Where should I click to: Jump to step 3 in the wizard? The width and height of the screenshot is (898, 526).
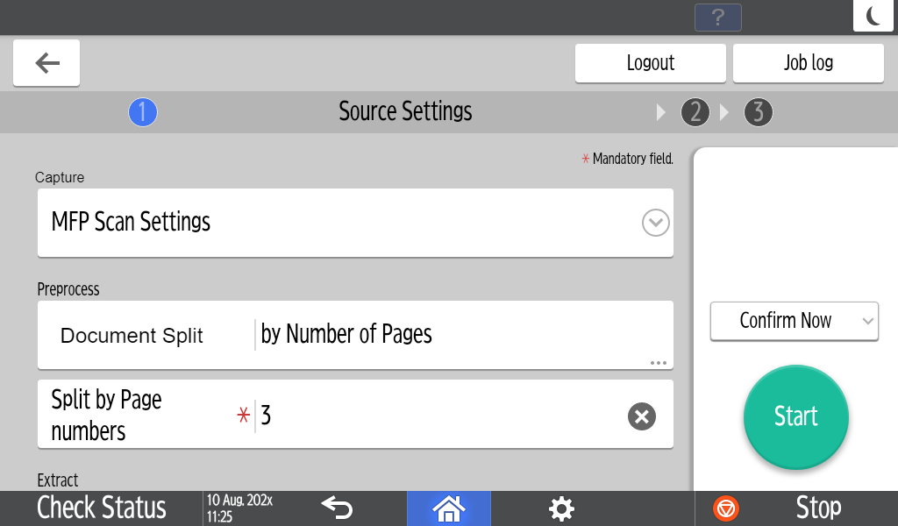click(x=759, y=112)
